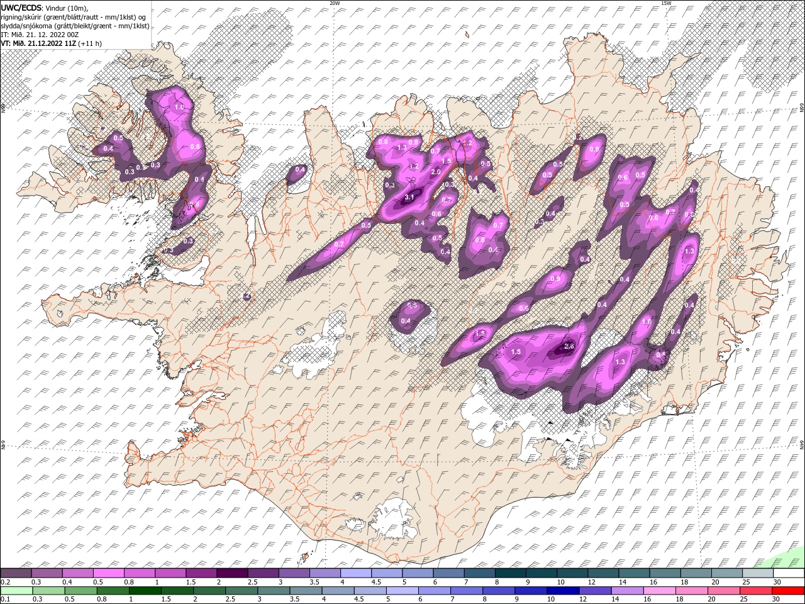Screen dimensions: 805x604
Task: Click the white 30+ swatch in snow legend
Action: (x=788, y=573)
